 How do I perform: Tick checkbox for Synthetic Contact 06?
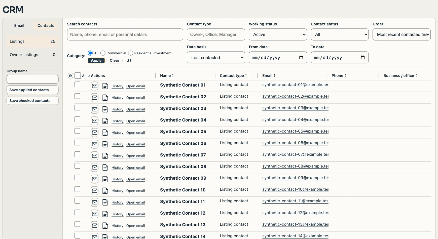coord(77,143)
